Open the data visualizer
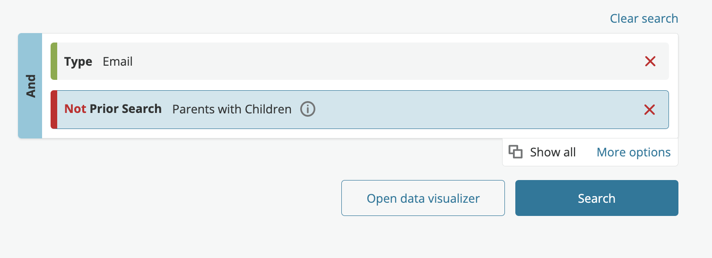Screen dimensions: 712x258 pos(423,198)
